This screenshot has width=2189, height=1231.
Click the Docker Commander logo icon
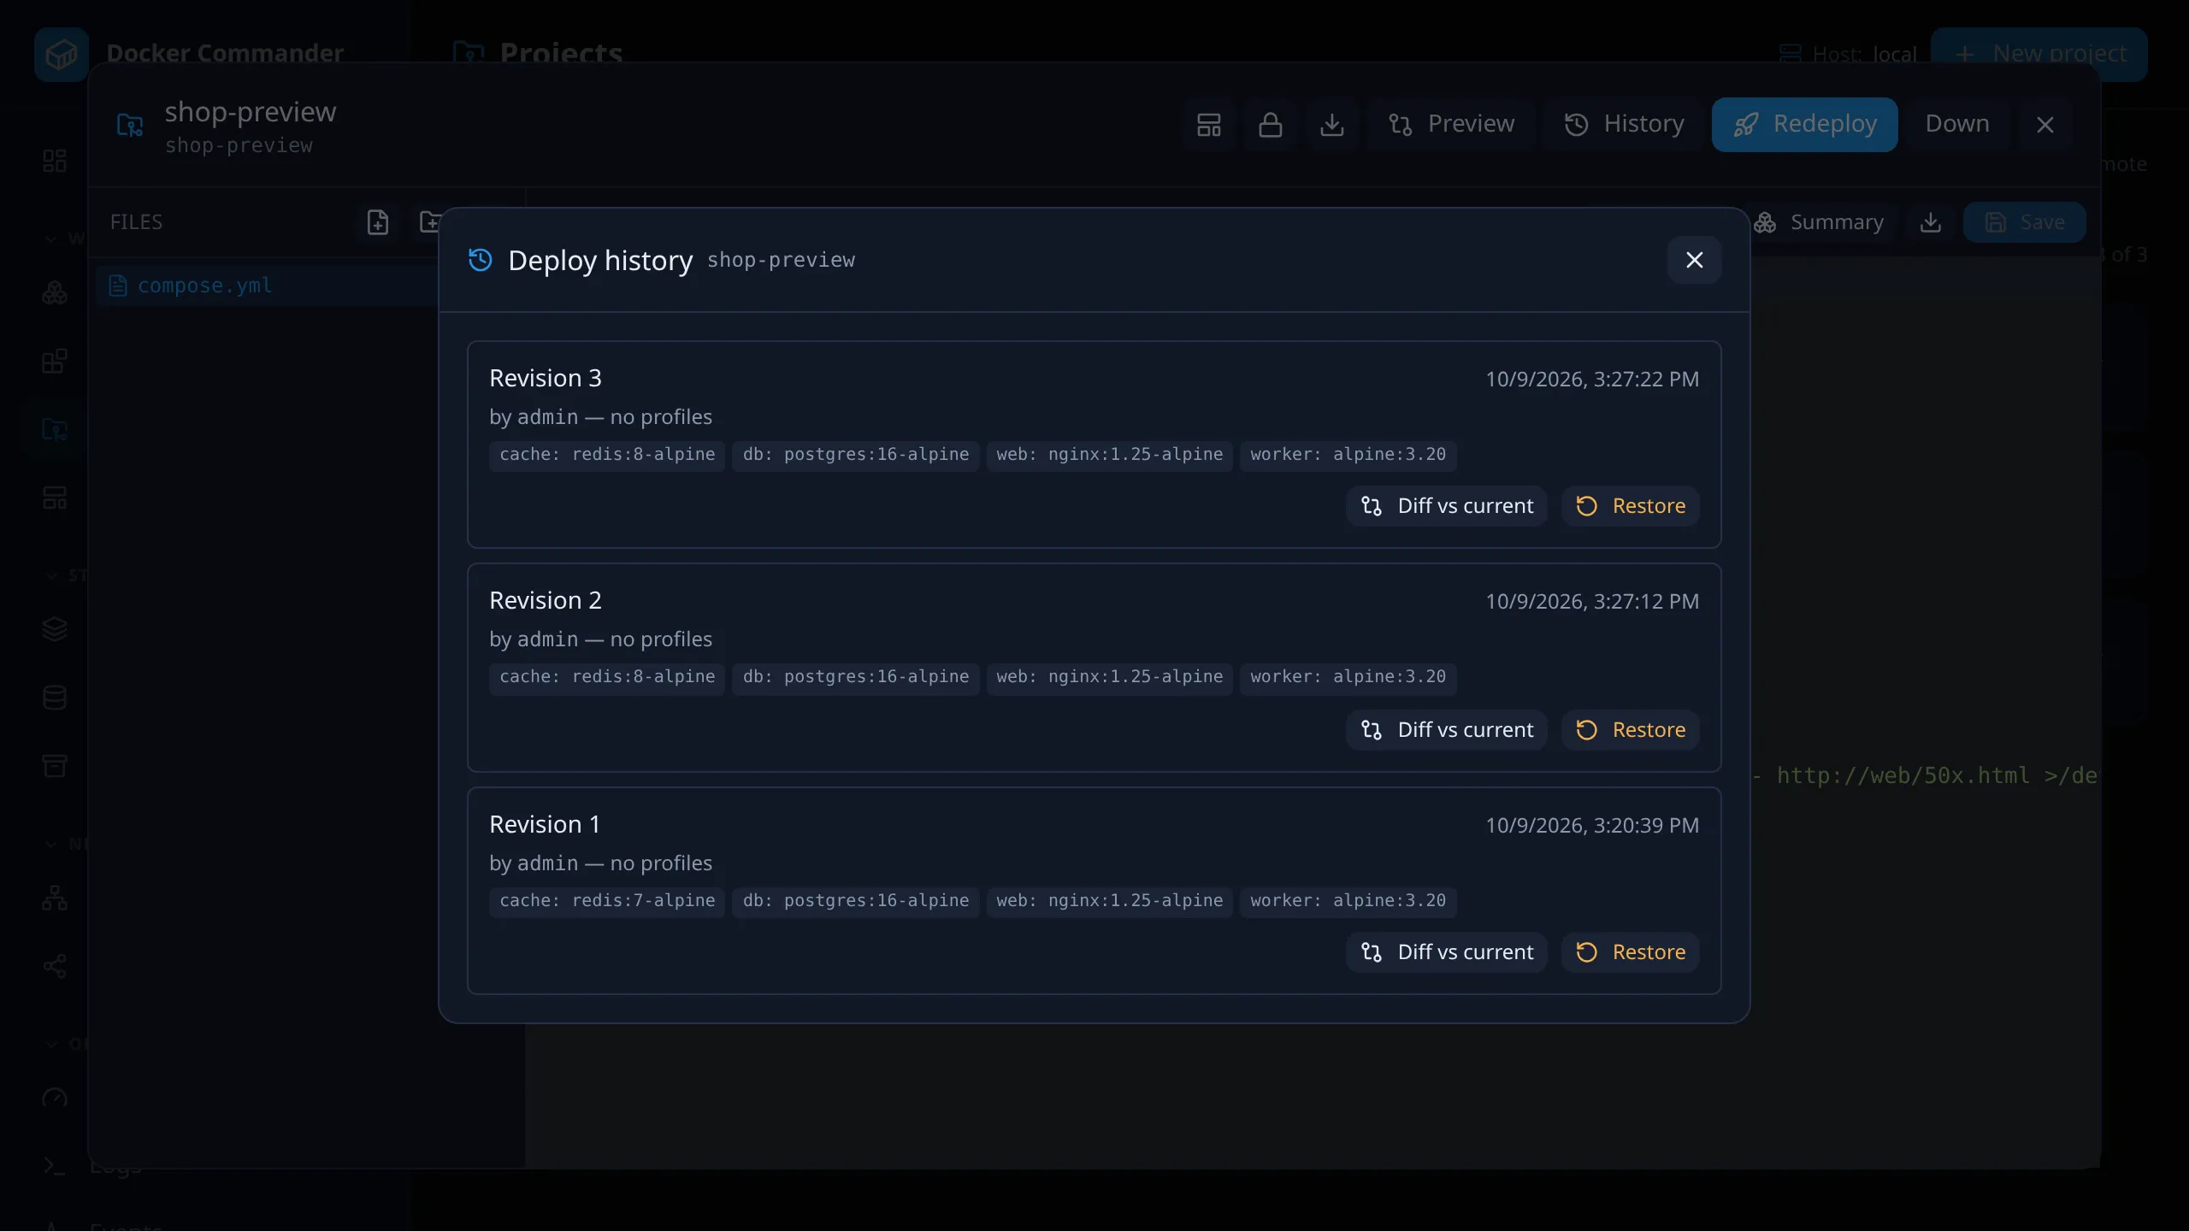point(62,55)
